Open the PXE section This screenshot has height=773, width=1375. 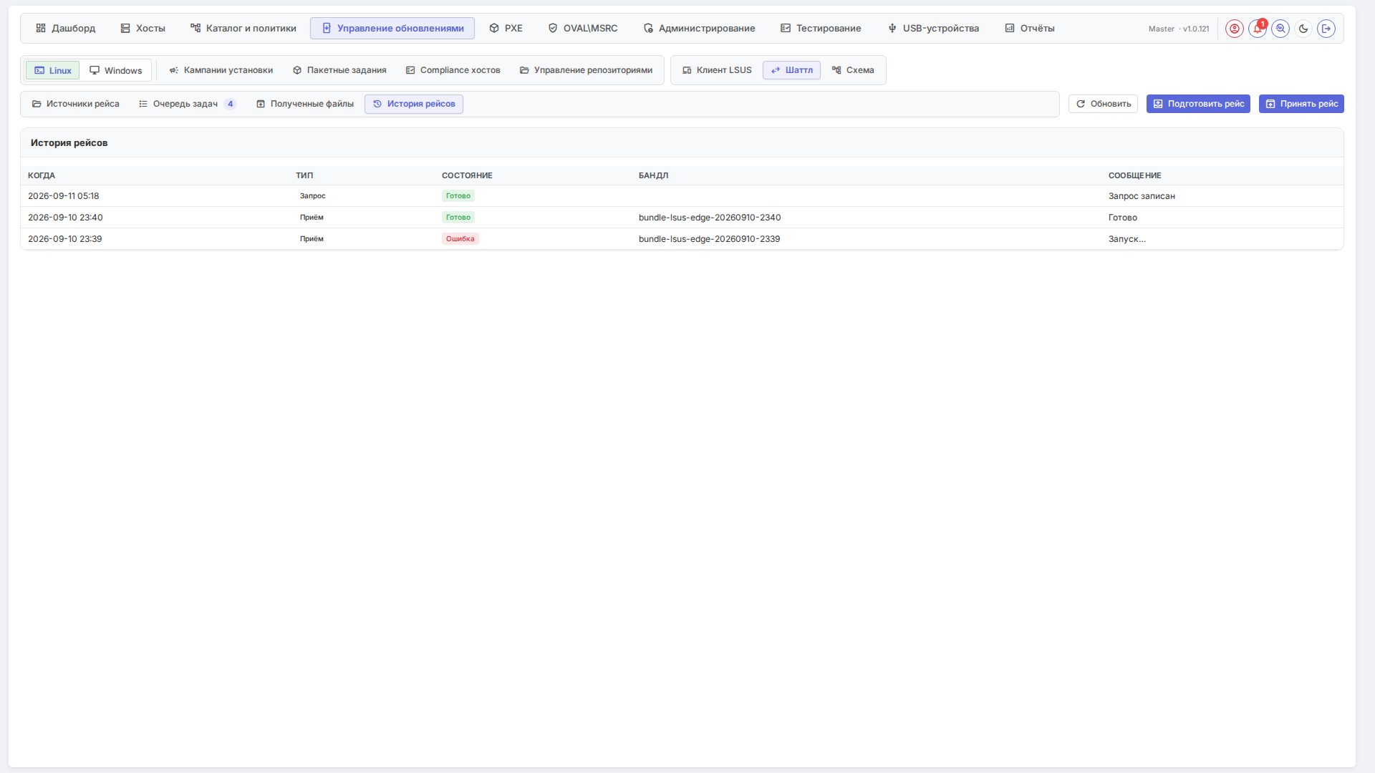coord(506,29)
